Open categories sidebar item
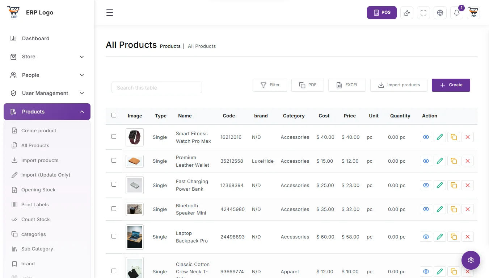Image resolution: width=489 pixels, height=278 pixels. 47,234
